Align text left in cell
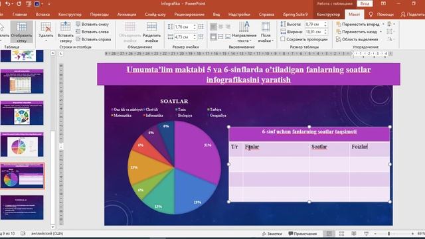The height and width of the screenshot is (239, 425). (213, 27)
